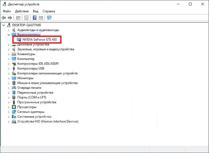Select the Контроллеры USB item
This screenshot has width=209, height=153.
point(31,69)
